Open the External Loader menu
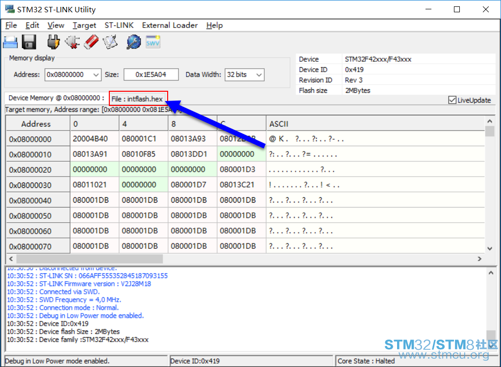 click(170, 25)
